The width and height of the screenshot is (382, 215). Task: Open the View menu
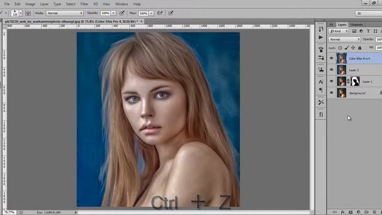(106, 4)
